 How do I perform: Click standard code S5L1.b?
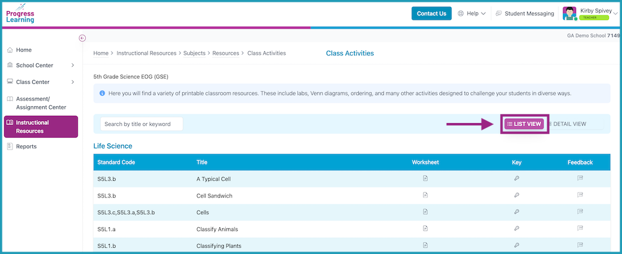[x=106, y=246]
